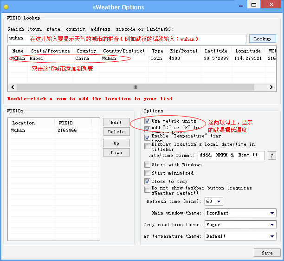Move location up with the Up button

click(116, 144)
